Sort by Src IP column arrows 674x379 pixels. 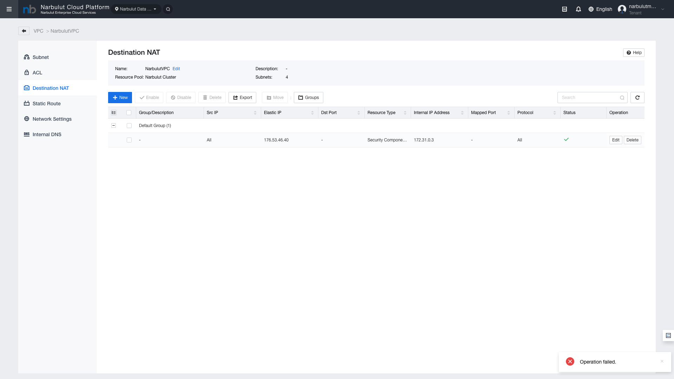255,113
